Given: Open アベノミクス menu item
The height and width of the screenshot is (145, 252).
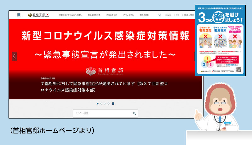Looking at the screenshot, I should [129, 15].
